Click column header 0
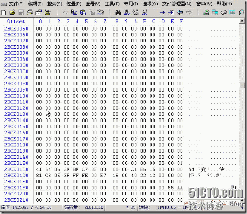 [x=40, y=21]
